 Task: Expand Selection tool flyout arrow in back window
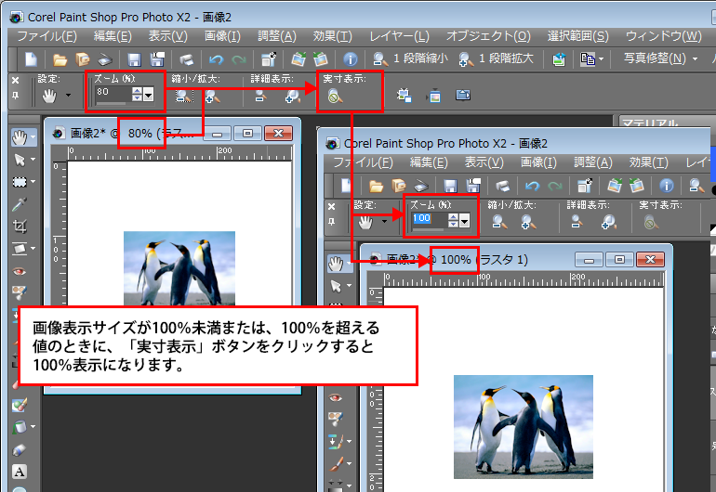tap(33, 182)
